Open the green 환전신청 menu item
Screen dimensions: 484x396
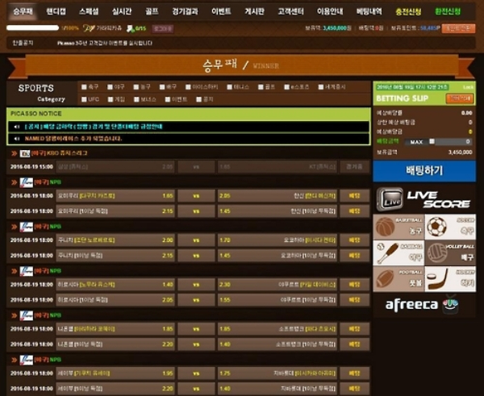(x=448, y=11)
